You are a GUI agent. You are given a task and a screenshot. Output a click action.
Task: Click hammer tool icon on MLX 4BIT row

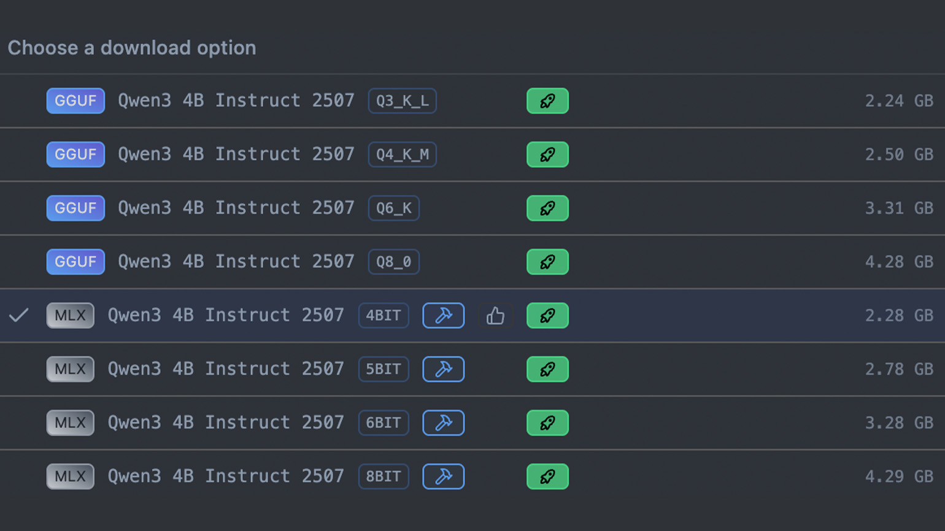click(x=443, y=316)
